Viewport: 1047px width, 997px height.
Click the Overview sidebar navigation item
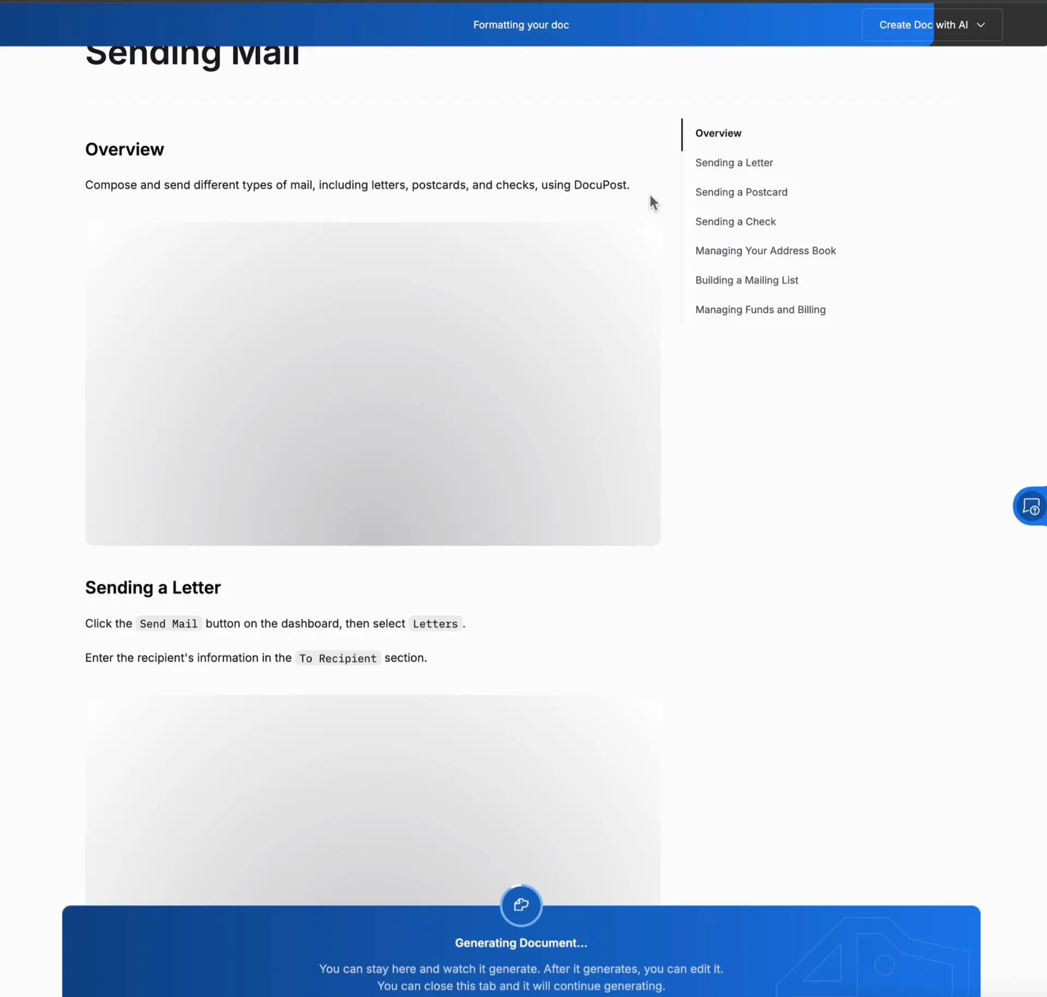click(719, 132)
